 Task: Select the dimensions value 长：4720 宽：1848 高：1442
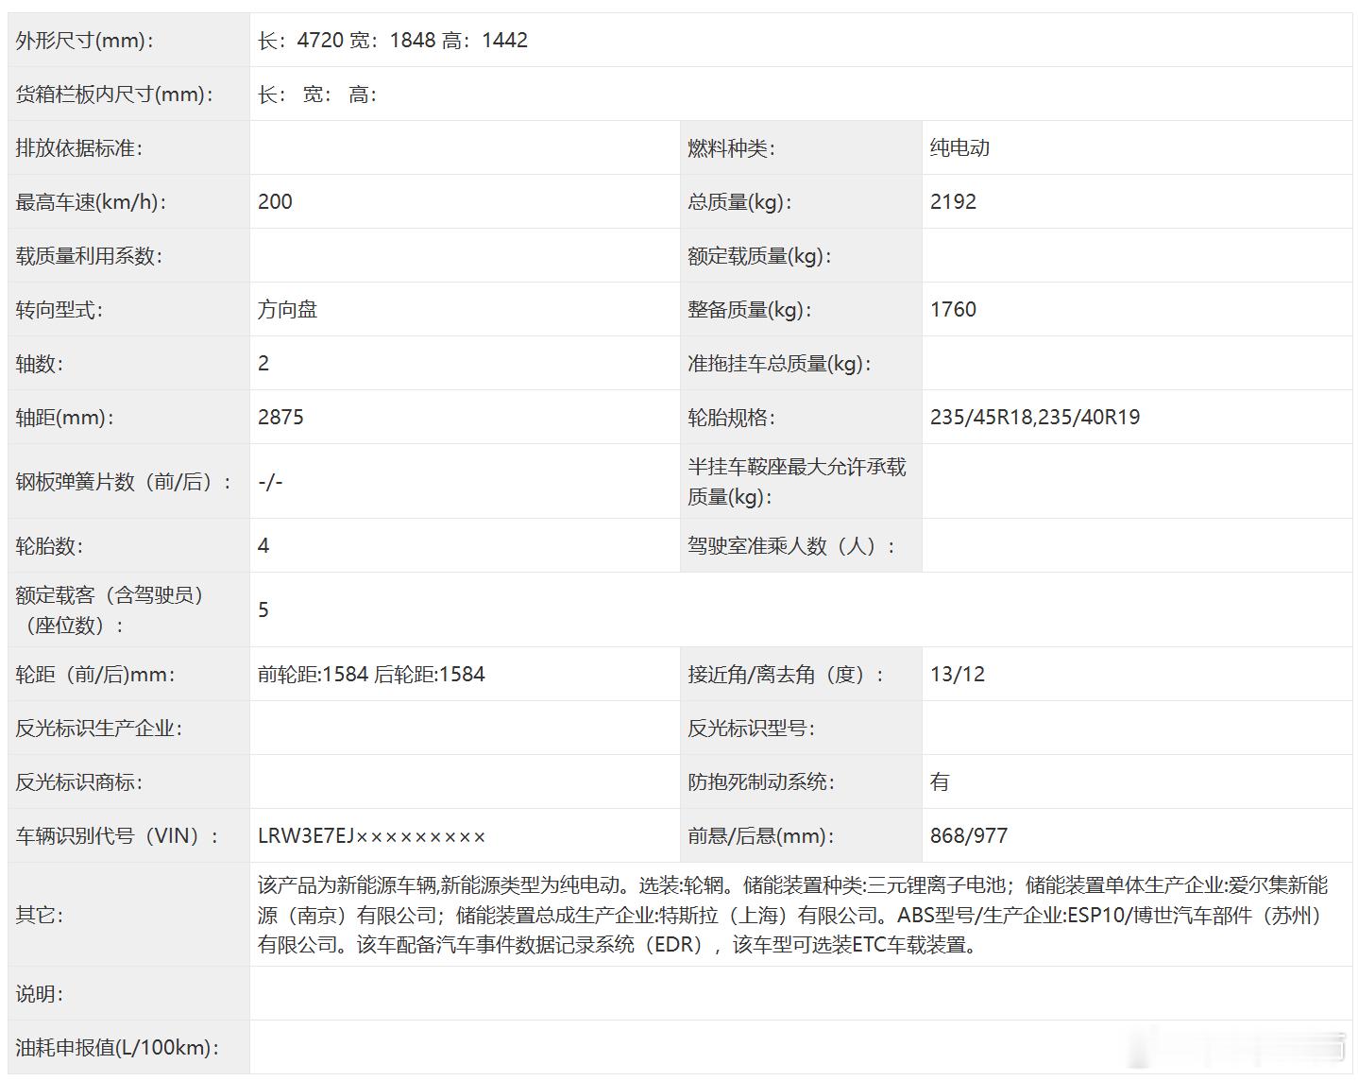(393, 41)
